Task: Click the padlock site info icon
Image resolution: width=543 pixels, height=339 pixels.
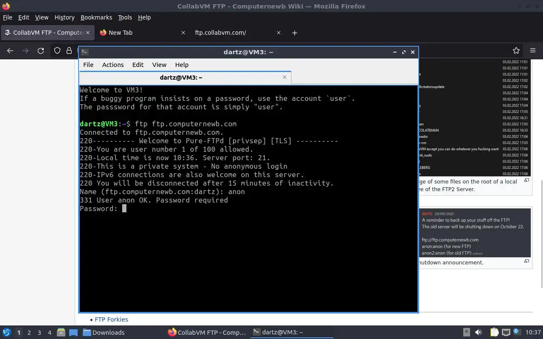Action: tap(69, 50)
